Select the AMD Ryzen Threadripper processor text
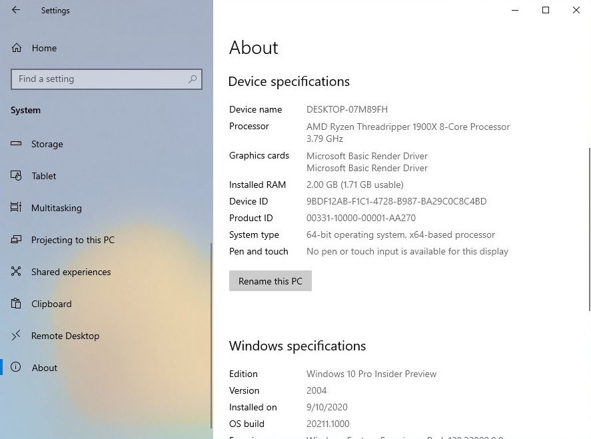This screenshot has width=591, height=439. tap(408, 127)
